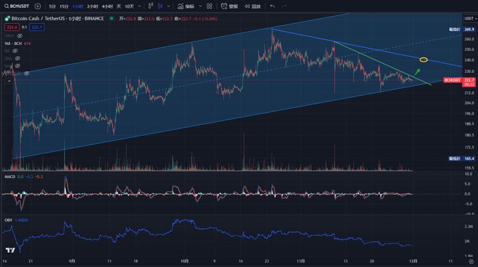Click the 10月 date on time axis
This screenshot has width=478, height=267.
pos(184,261)
